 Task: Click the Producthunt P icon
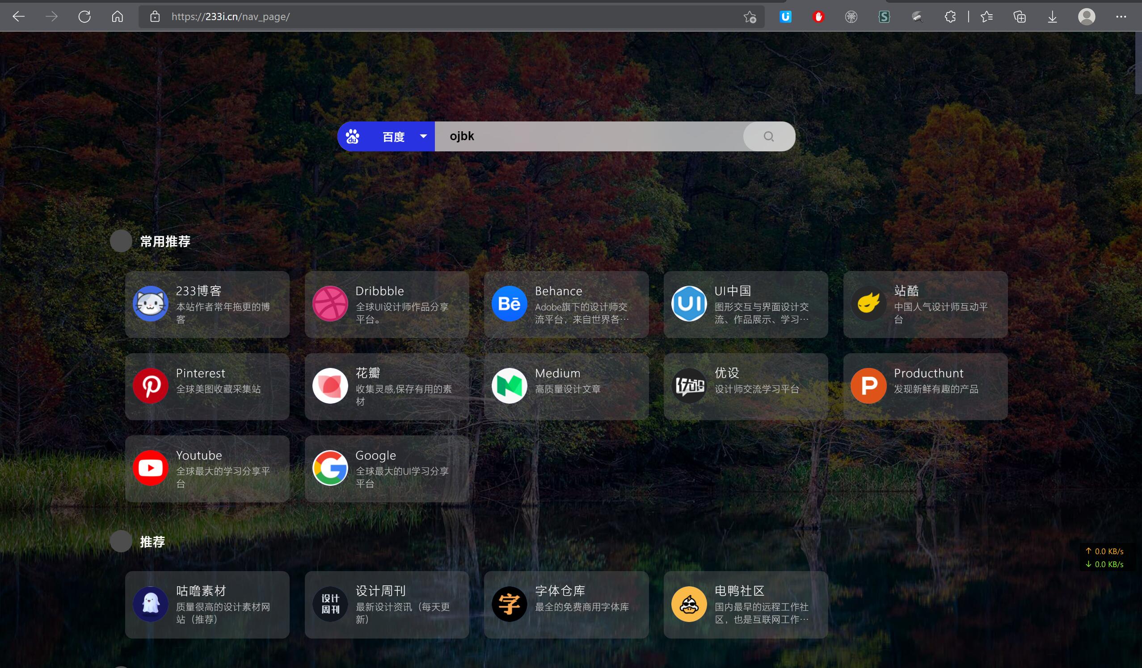pyautogui.click(x=868, y=386)
